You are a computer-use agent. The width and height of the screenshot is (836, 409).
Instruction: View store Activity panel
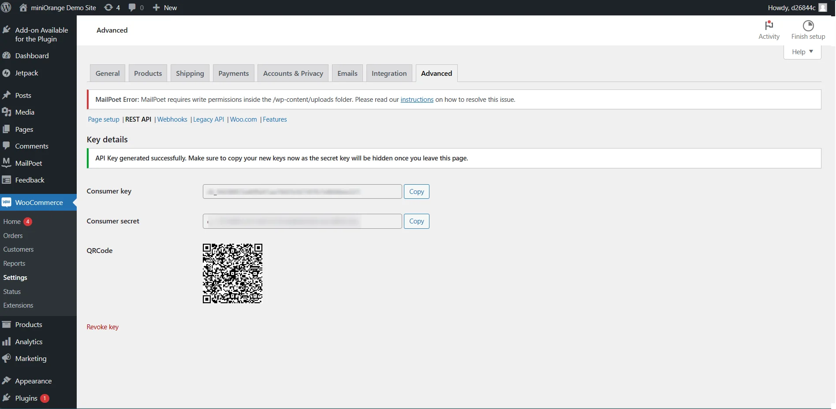click(769, 30)
